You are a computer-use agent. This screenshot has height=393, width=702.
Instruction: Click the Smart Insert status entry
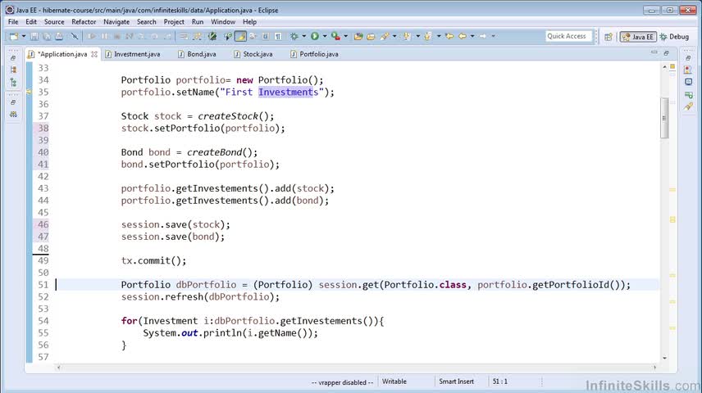click(456, 382)
